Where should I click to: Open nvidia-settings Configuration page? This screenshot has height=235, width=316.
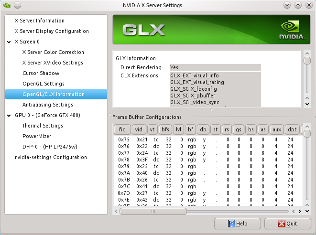51,157
